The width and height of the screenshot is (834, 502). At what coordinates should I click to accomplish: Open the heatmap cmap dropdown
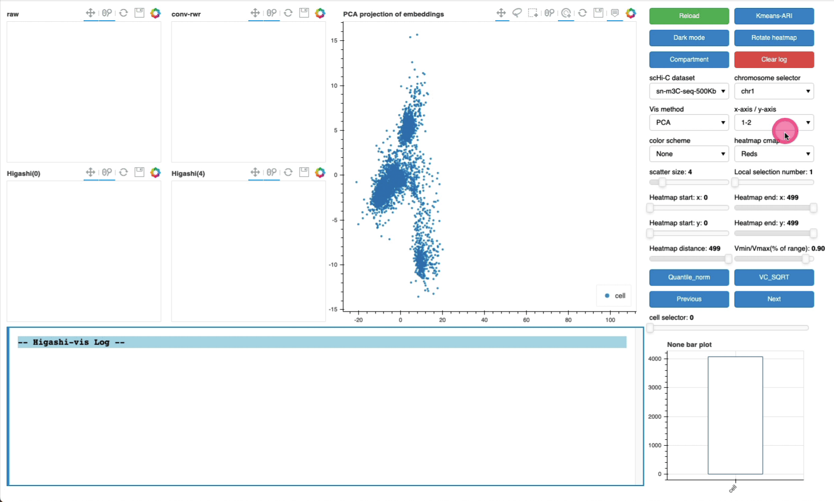tap(774, 154)
